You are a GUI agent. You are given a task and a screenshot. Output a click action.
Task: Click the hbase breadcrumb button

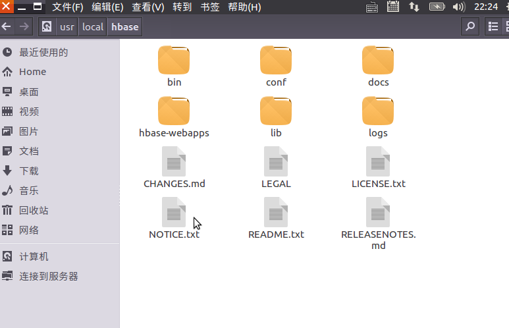pyautogui.click(x=125, y=26)
